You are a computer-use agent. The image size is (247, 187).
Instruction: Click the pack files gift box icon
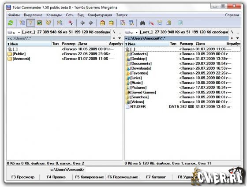point(102,23)
